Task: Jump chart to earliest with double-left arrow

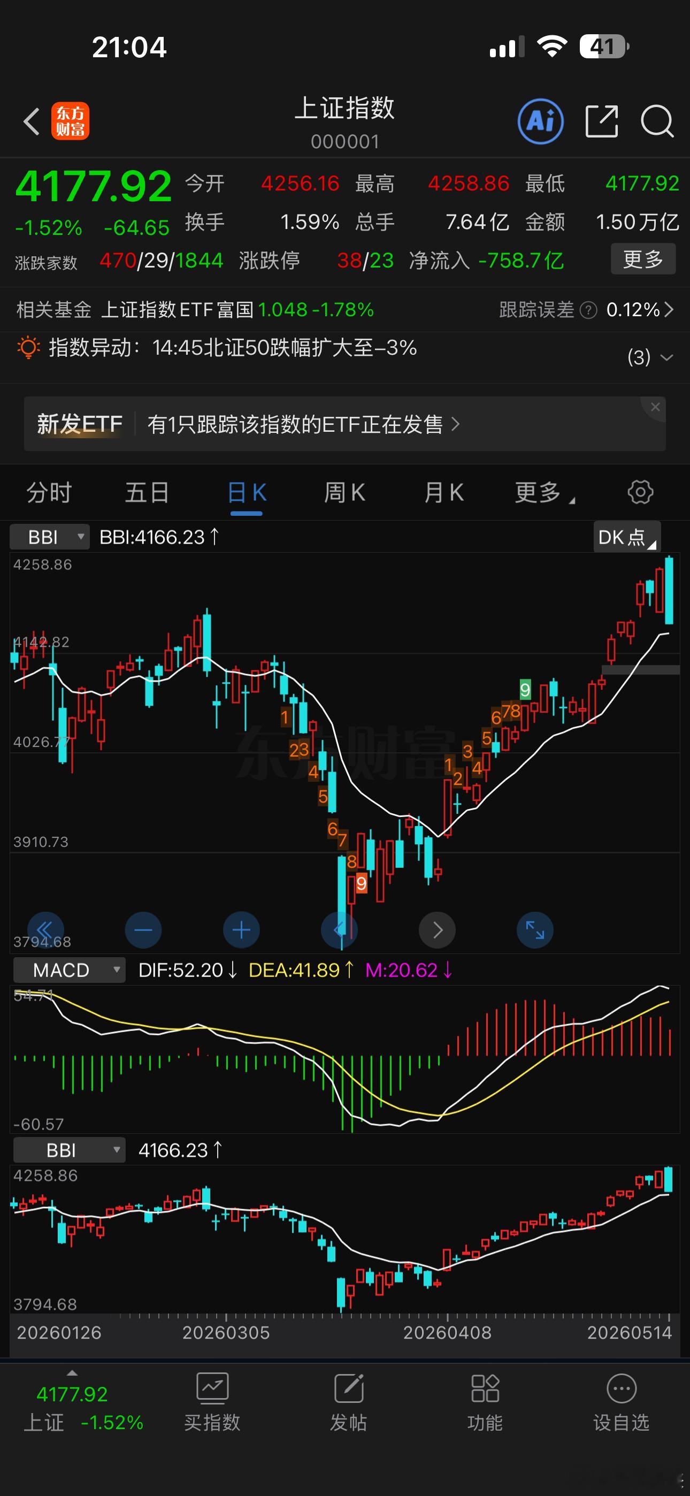Action: click(x=45, y=930)
